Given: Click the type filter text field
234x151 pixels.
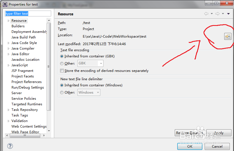Looking at the screenshot, I should 28,14.
